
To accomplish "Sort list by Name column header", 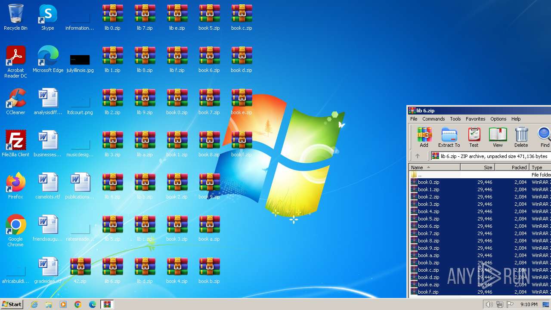I will pos(434,167).
